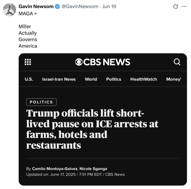
Task: Open the tweet's three-dot more menu
Action: (184, 6)
